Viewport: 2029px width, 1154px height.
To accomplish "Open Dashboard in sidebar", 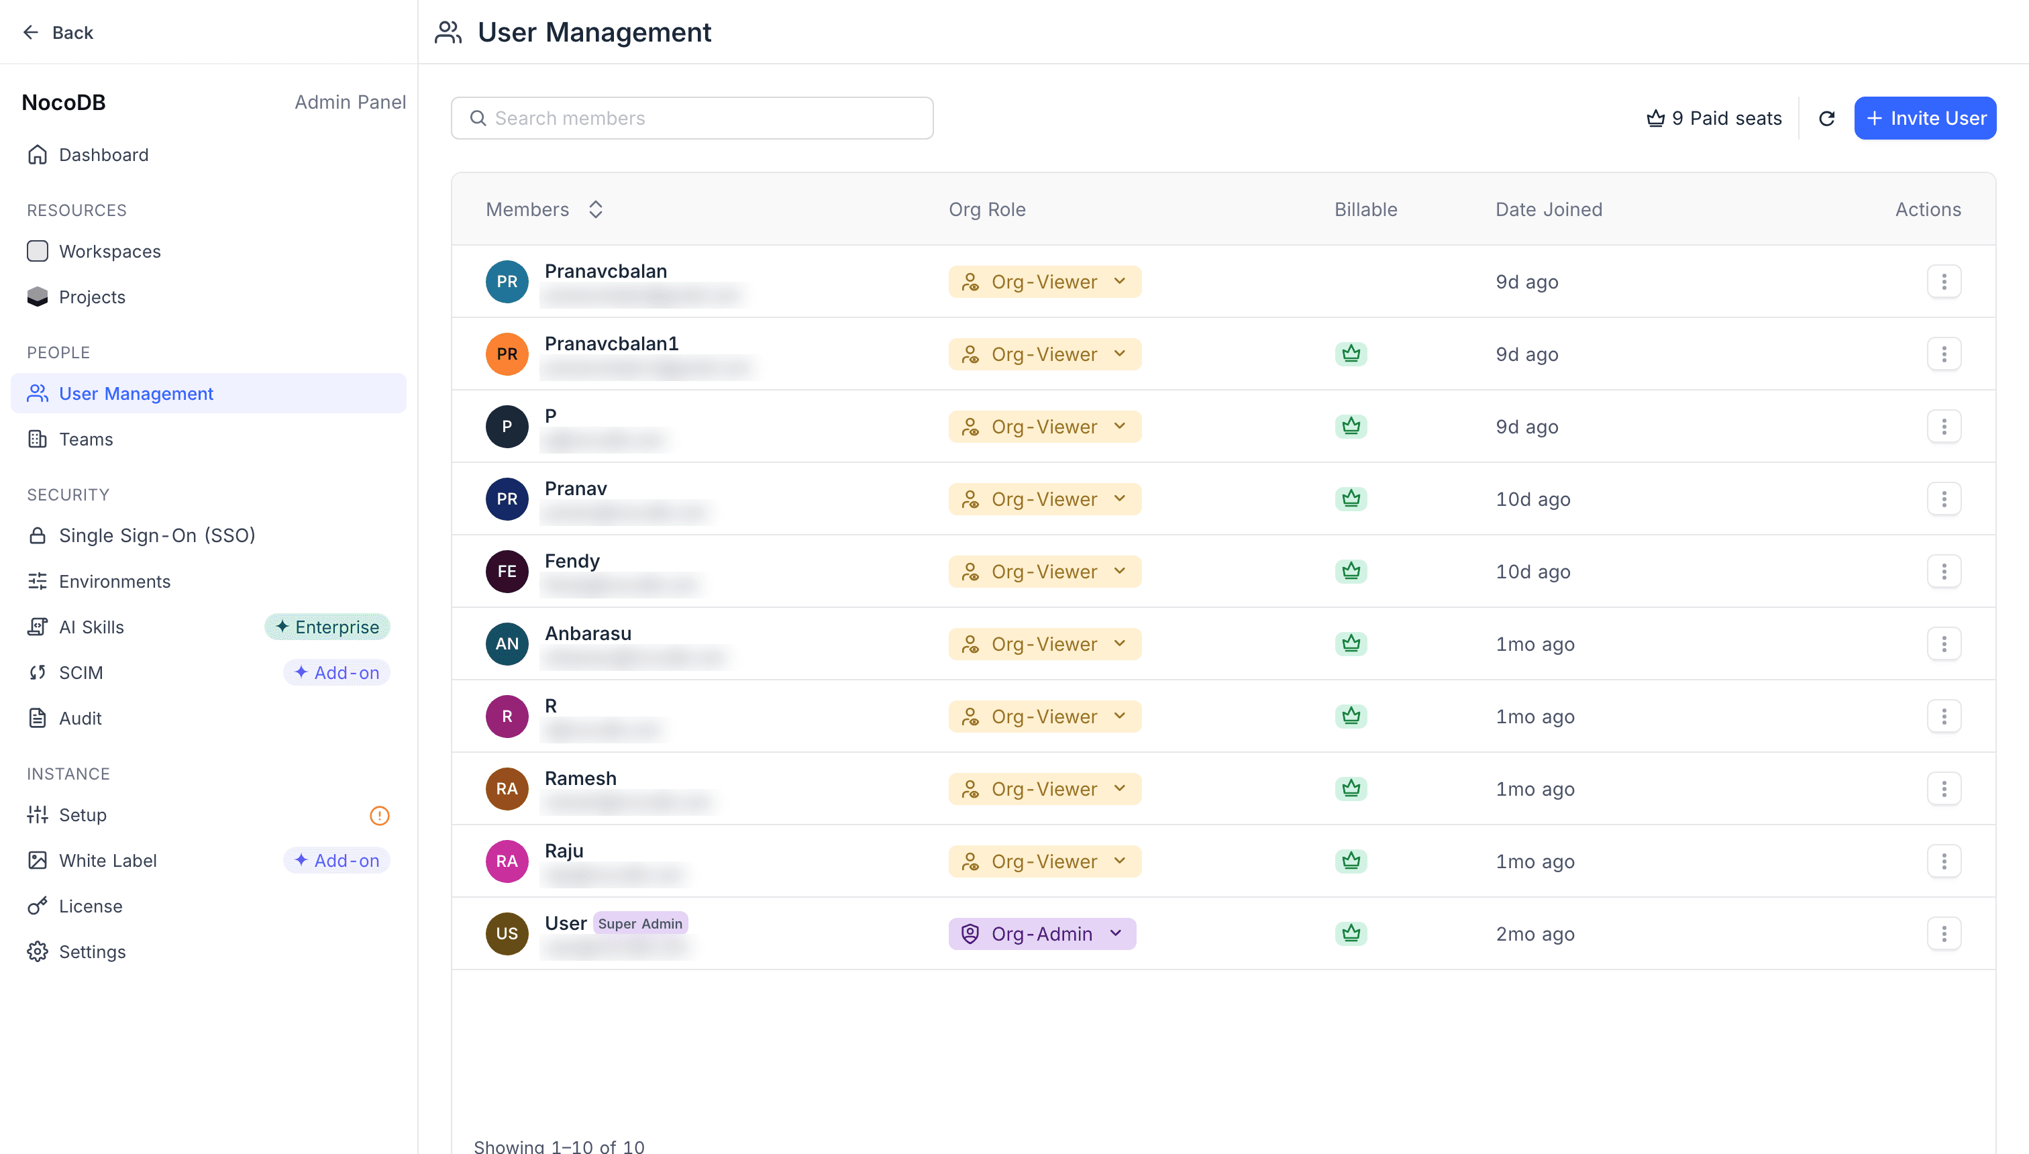I will tap(209, 154).
